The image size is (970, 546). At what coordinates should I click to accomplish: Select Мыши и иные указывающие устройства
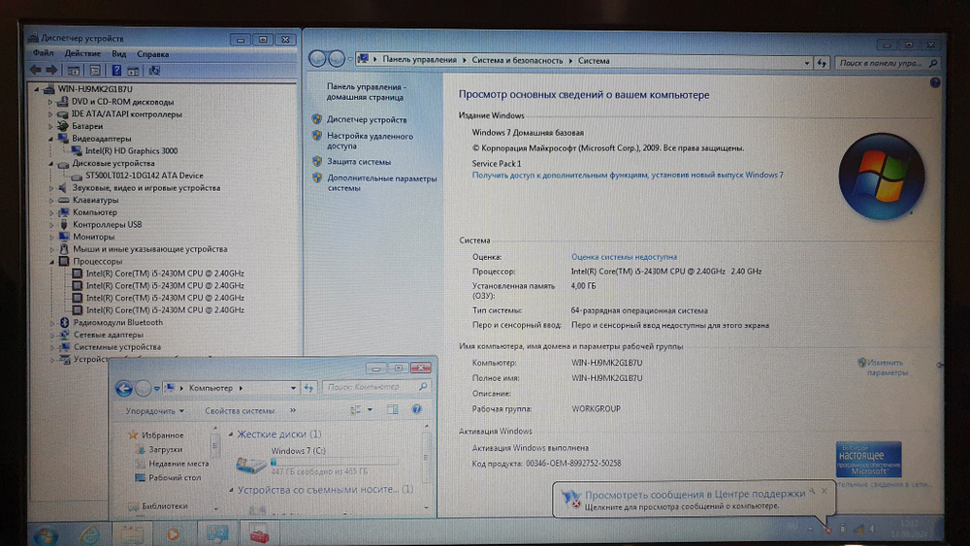coord(149,249)
